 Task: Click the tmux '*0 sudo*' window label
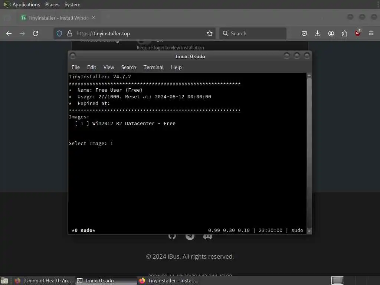pyautogui.click(x=83, y=230)
